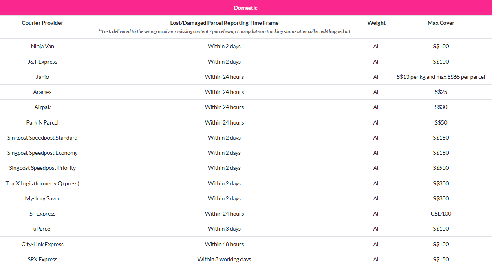Click TracX Logis's S$300 max cover
The width and height of the screenshot is (494, 265).
tap(441, 183)
